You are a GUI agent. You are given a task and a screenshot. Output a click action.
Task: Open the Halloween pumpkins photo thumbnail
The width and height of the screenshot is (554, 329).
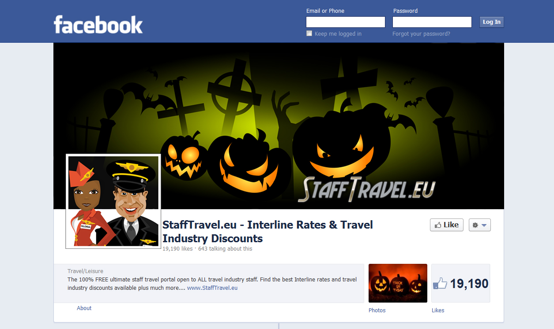coord(398,283)
